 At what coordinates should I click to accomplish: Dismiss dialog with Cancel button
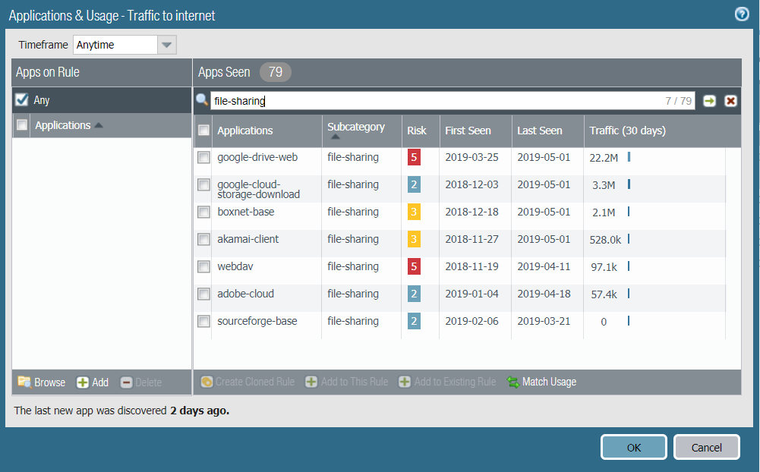[x=706, y=447]
